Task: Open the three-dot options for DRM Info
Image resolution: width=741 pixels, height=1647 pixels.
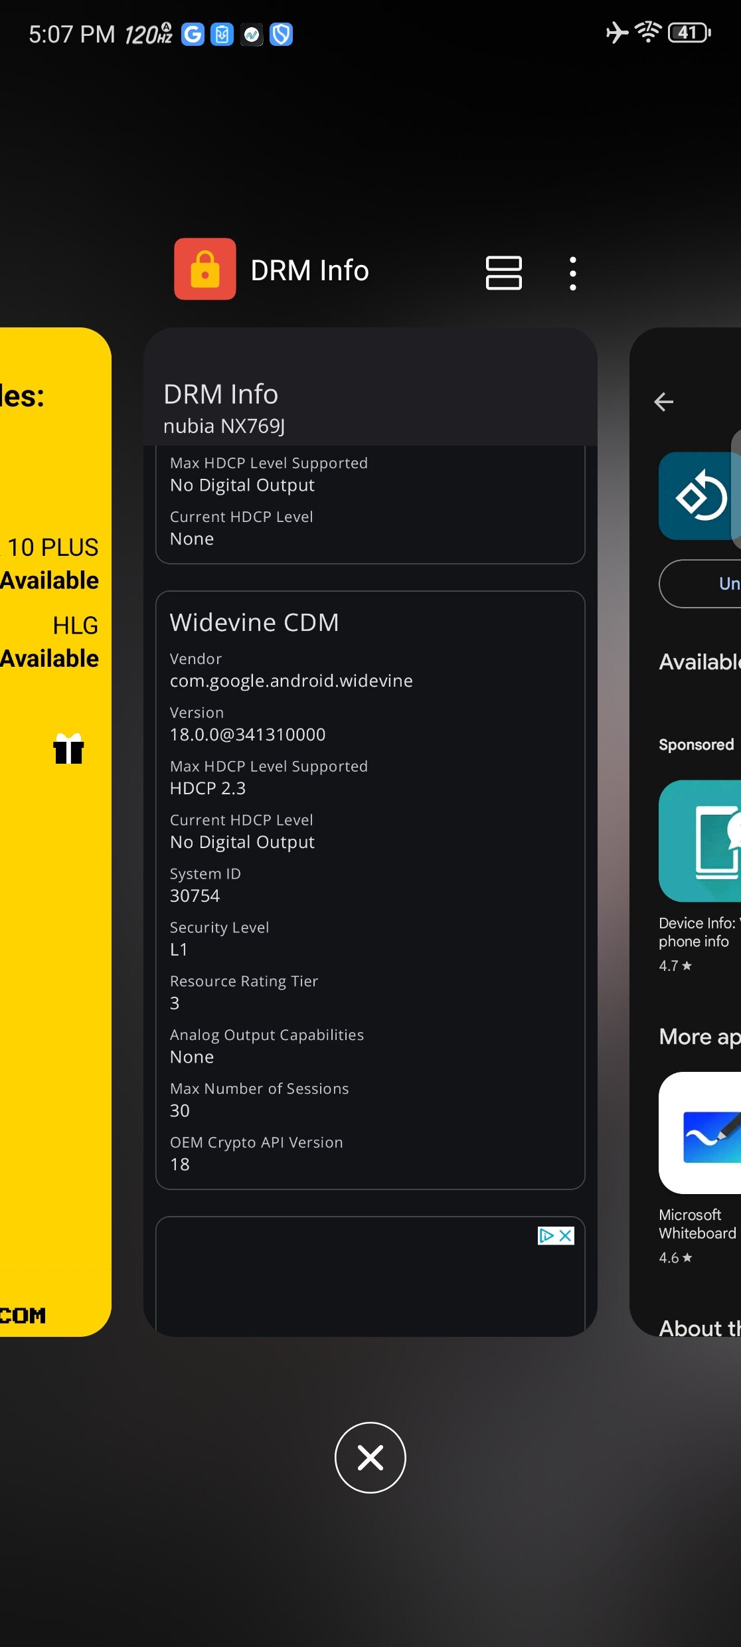Action: coord(572,273)
